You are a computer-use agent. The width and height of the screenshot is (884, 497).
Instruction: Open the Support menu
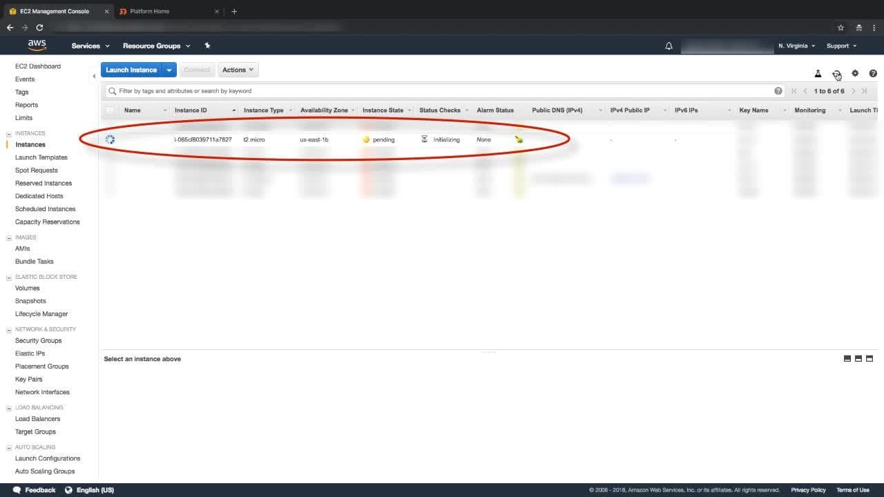pyautogui.click(x=841, y=46)
